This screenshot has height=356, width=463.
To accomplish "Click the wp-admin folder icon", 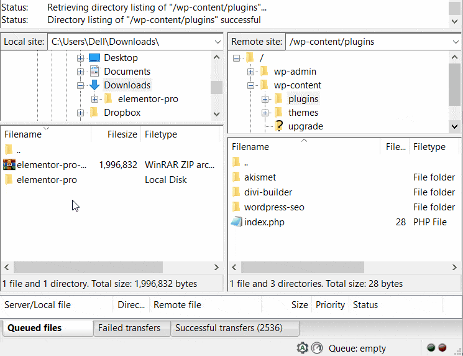I will coord(264,71).
